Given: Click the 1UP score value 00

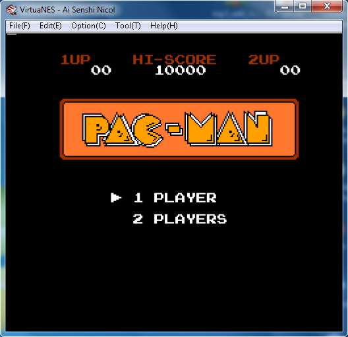Looking at the screenshot, I should tap(101, 71).
